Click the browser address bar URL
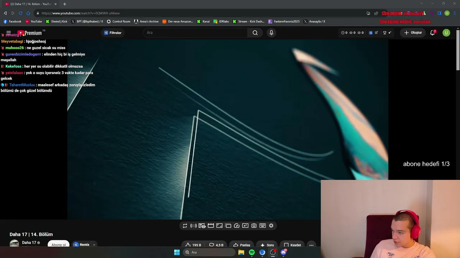The image size is (460, 258). [80, 13]
